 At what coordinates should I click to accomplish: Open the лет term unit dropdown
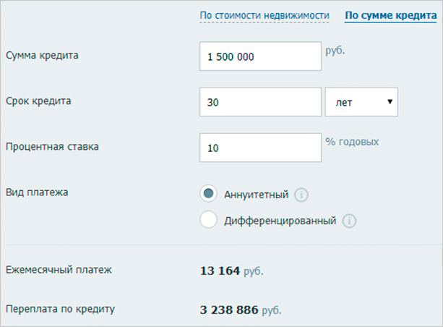[362, 102]
